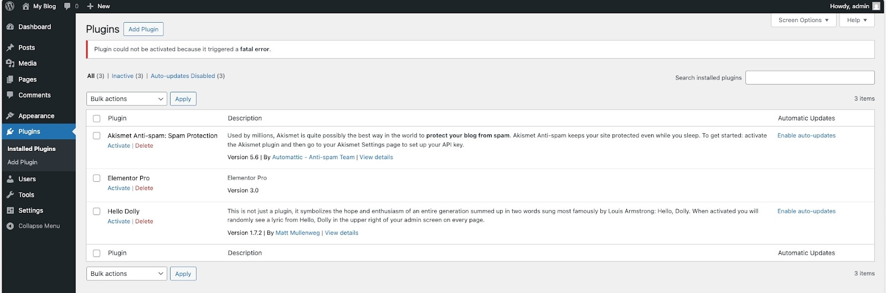The width and height of the screenshot is (886, 293).
Task: Show Auto-updates Disabled plugins filter
Action: tap(183, 76)
